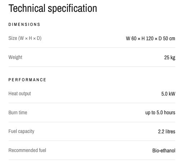Click the word Technical in the title
Viewport: 181px width, 161px height.
[x=27, y=8]
